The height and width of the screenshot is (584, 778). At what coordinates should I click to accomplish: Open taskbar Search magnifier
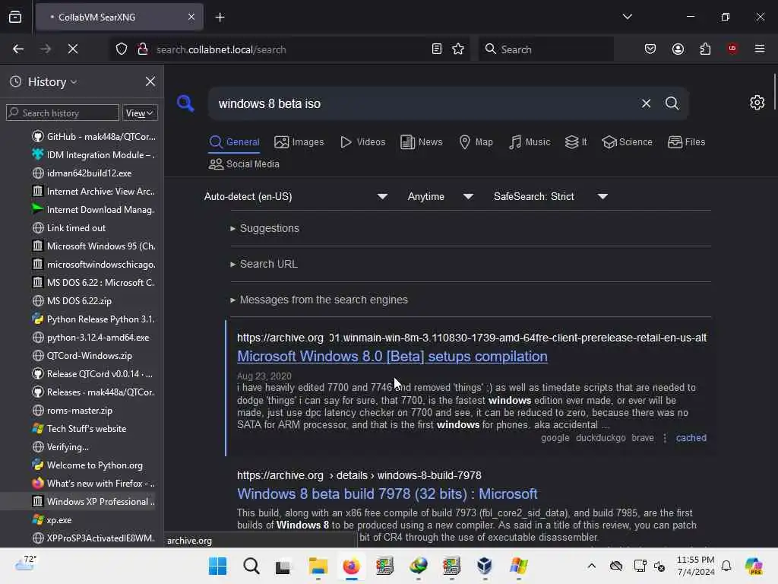(x=251, y=566)
